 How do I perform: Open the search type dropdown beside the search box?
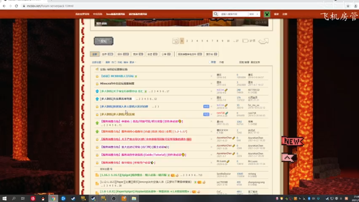click(254, 14)
